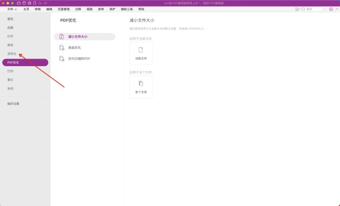
Task: Open the 转换 menu tab
Action: 38,9
